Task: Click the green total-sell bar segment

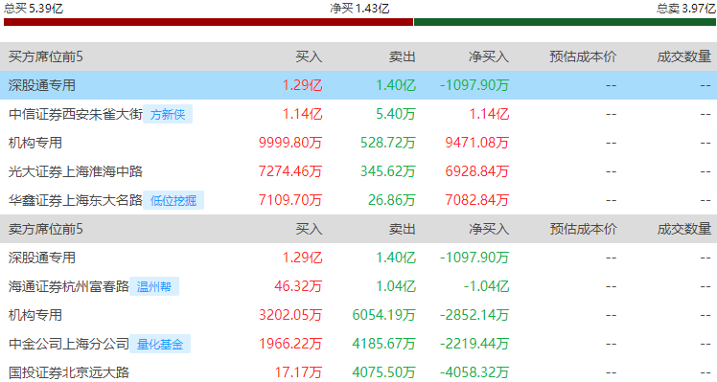Action: coord(565,22)
